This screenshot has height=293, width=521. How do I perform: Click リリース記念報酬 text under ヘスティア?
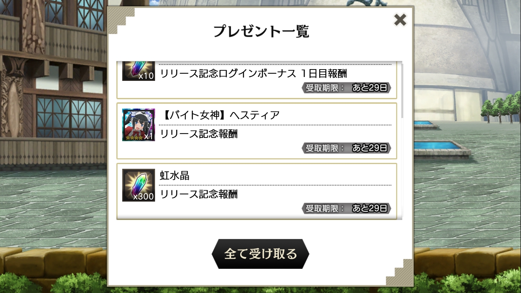[x=199, y=134]
